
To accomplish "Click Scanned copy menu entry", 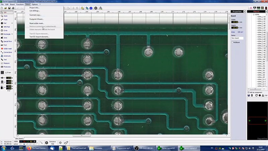I will (x=36, y=15).
